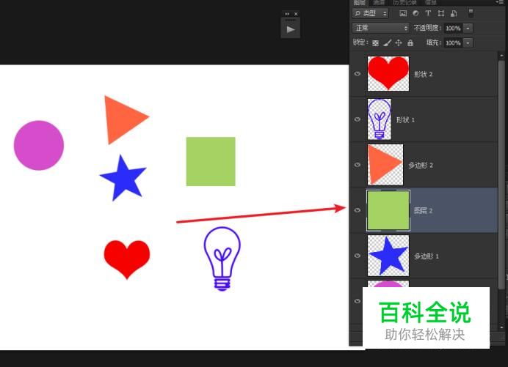
Task: Click the blue star on the canvas
Action: [123, 179]
